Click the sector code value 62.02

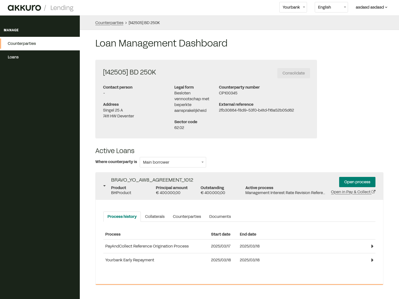[x=179, y=128]
